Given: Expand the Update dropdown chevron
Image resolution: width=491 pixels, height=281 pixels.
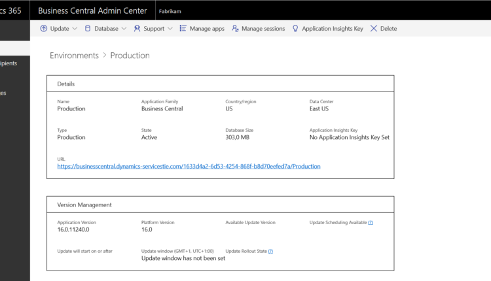Looking at the screenshot, I should [75, 29].
